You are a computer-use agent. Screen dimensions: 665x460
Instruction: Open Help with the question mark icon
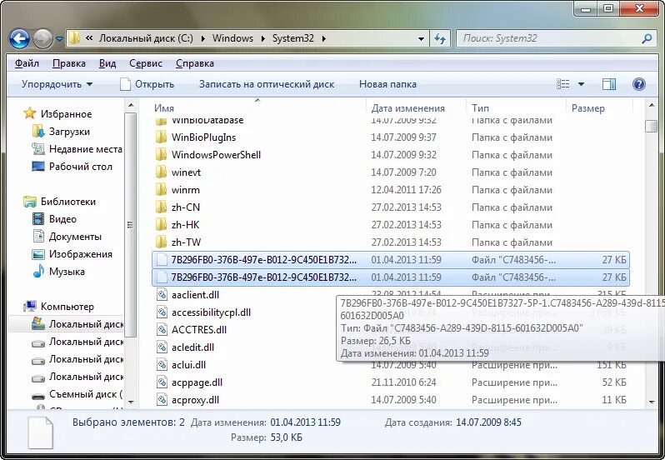pos(638,84)
